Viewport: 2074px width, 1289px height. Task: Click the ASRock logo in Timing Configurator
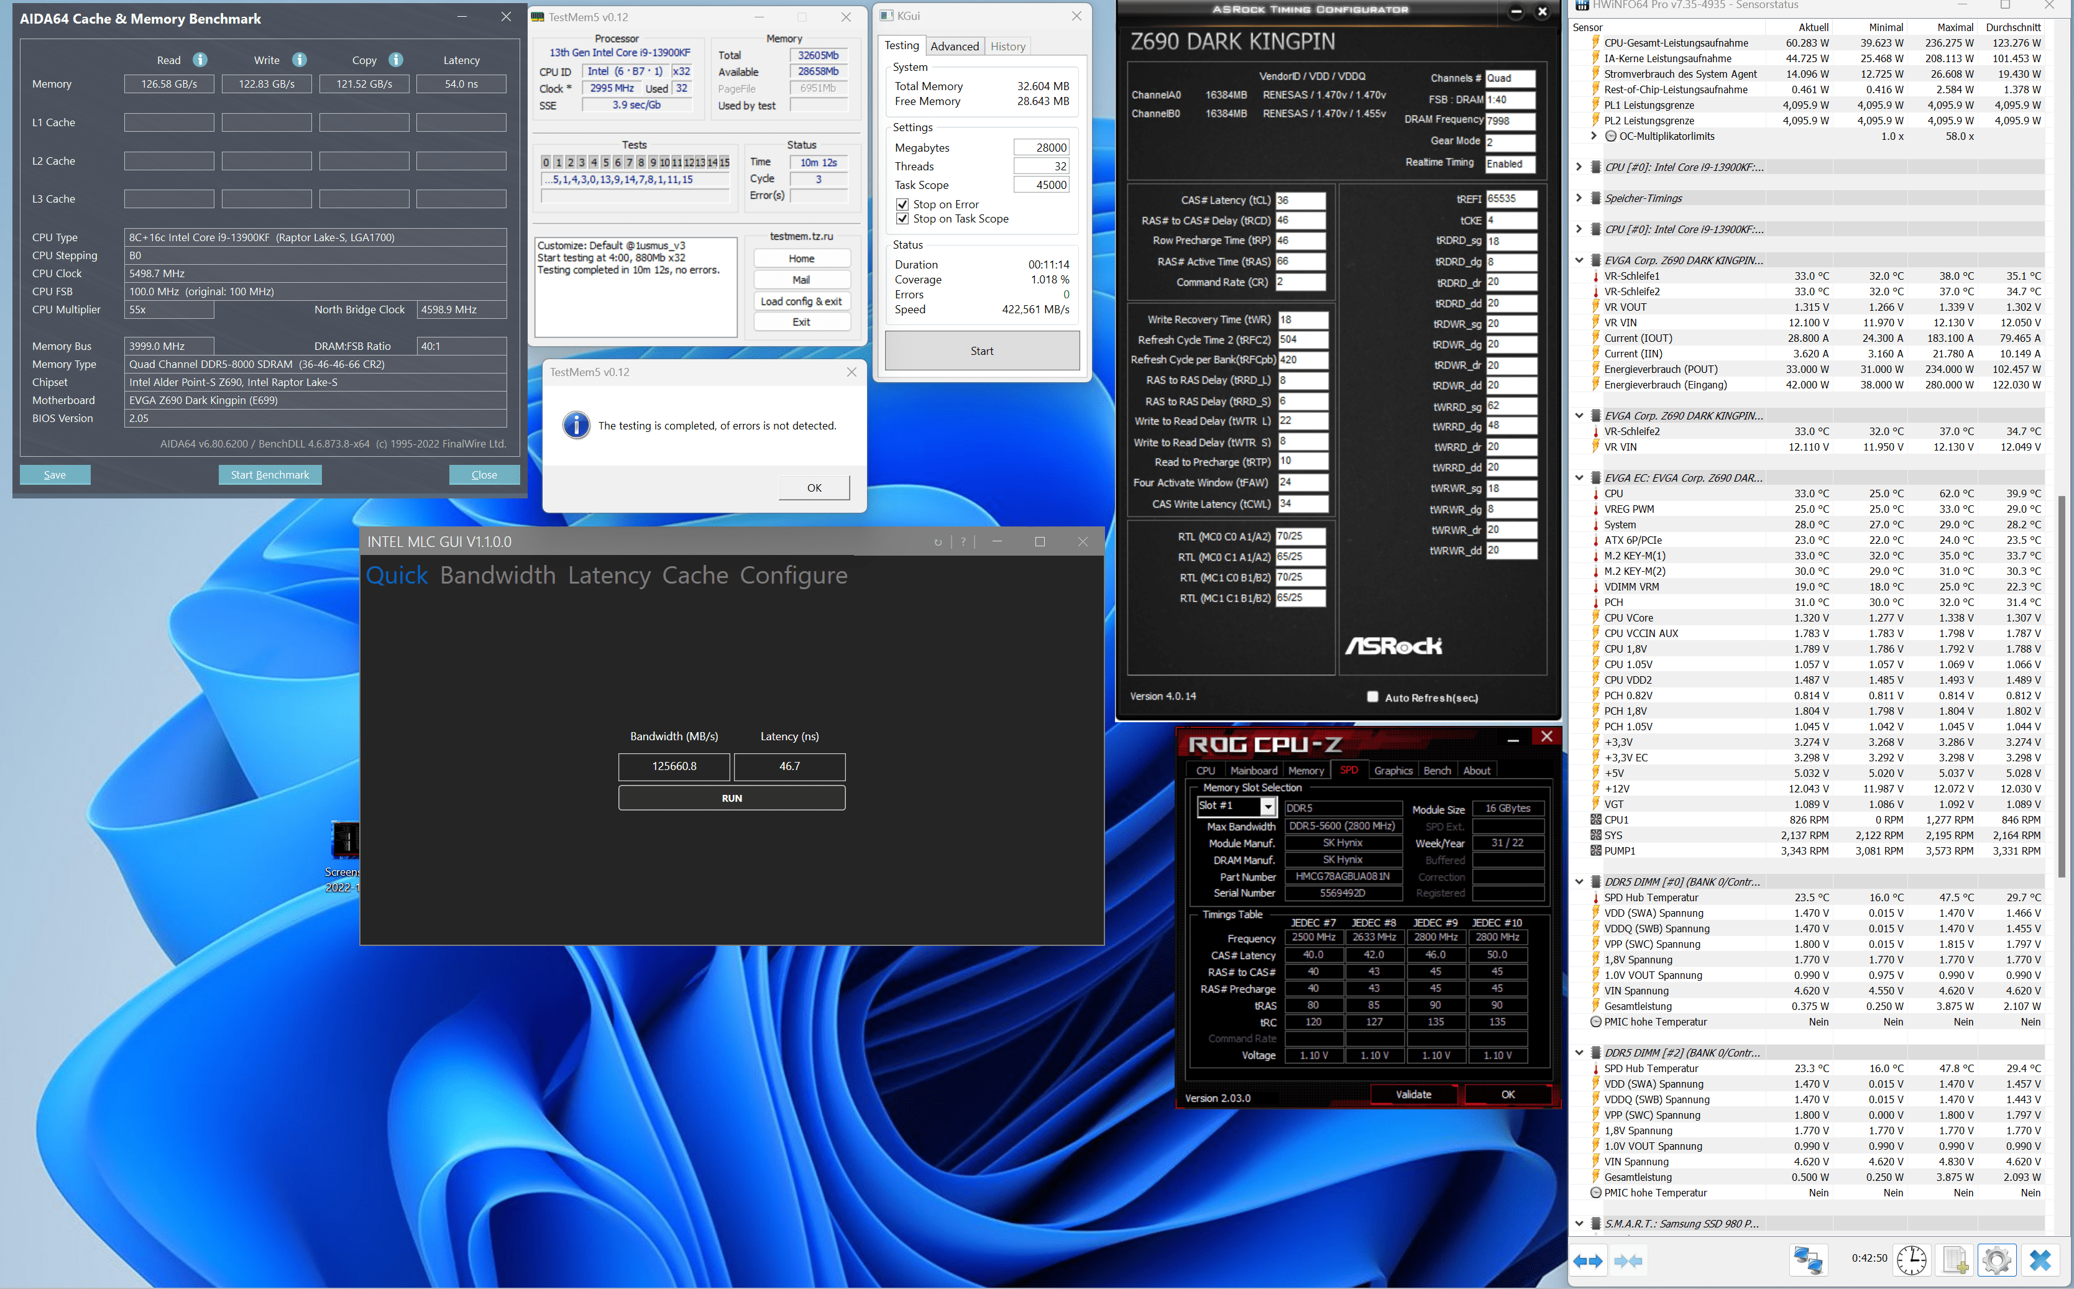click(x=1395, y=646)
